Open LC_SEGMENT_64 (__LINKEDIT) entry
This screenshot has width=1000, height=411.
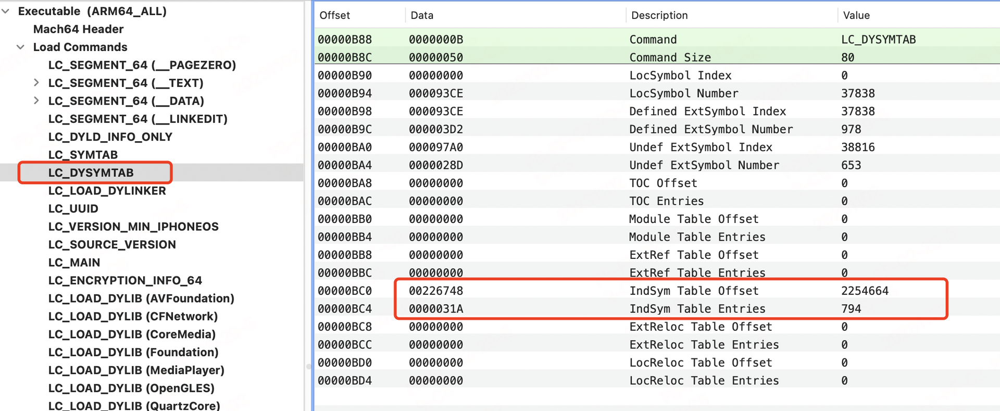point(137,119)
